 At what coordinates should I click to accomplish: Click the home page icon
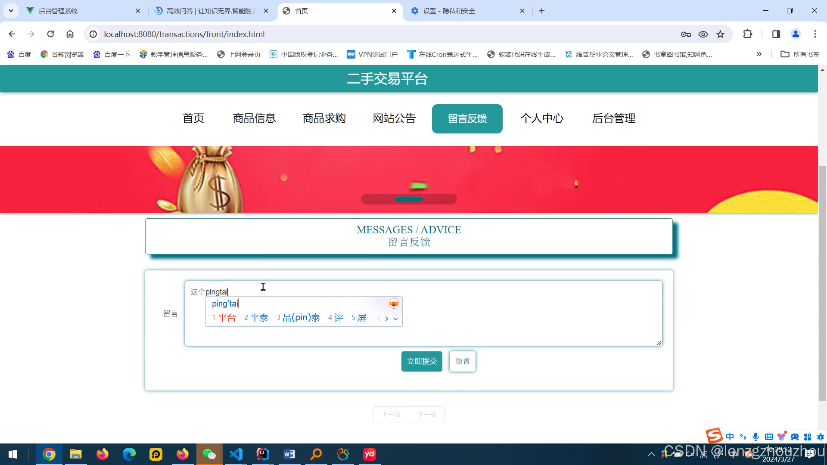[x=70, y=34]
